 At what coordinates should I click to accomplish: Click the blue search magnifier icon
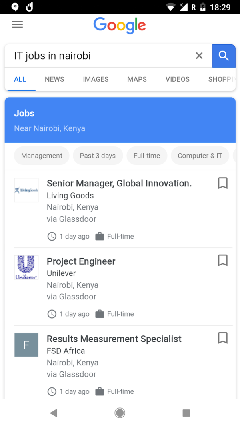[224, 56]
